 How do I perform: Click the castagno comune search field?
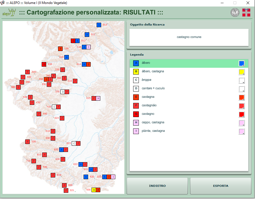189,37
